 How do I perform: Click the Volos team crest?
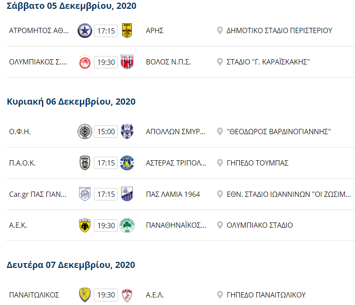point(127,62)
